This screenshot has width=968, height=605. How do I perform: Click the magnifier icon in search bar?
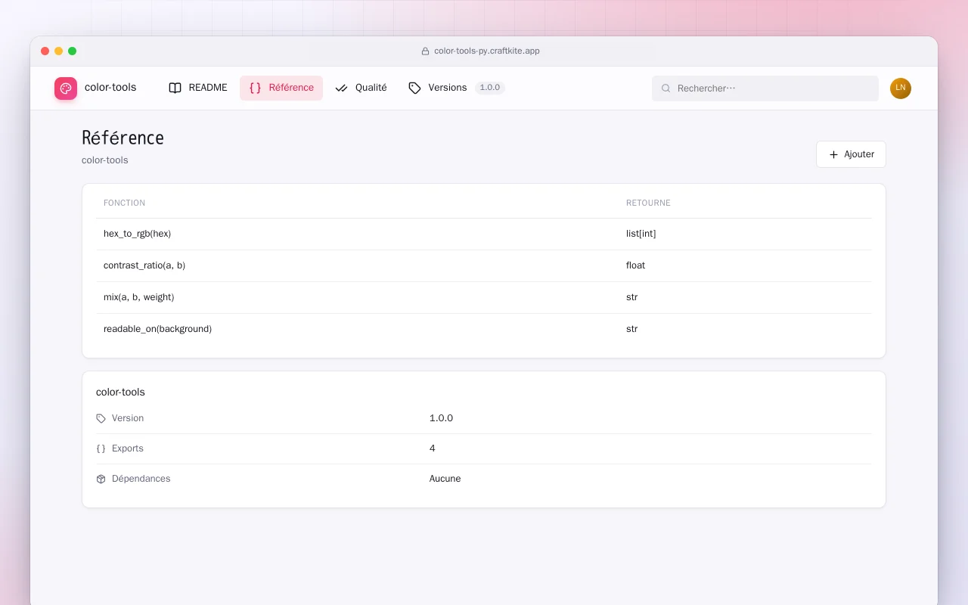tap(666, 88)
